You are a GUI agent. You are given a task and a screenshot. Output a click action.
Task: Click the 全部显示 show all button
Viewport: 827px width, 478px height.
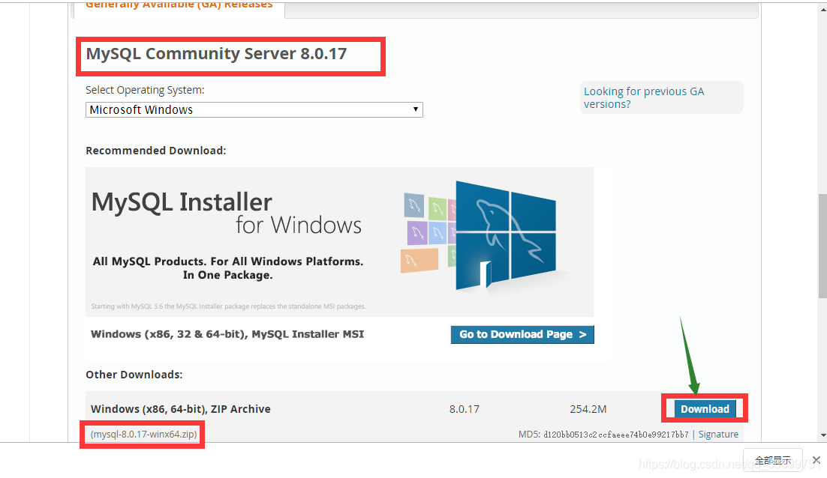(773, 460)
